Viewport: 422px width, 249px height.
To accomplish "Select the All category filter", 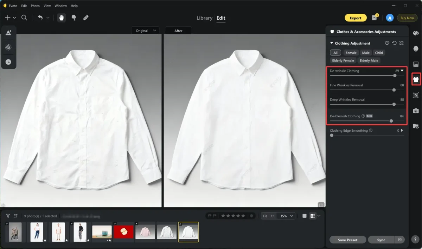I will coord(335,53).
